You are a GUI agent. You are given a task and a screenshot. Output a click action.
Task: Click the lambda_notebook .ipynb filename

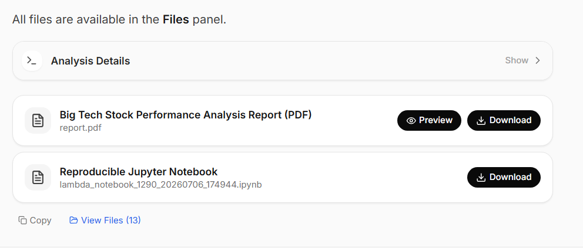pyautogui.click(x=160, y=184)
